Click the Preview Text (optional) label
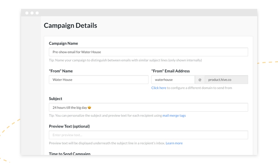Image resolution: width=278 pixels, height=163 pixels. coord(69,126)
